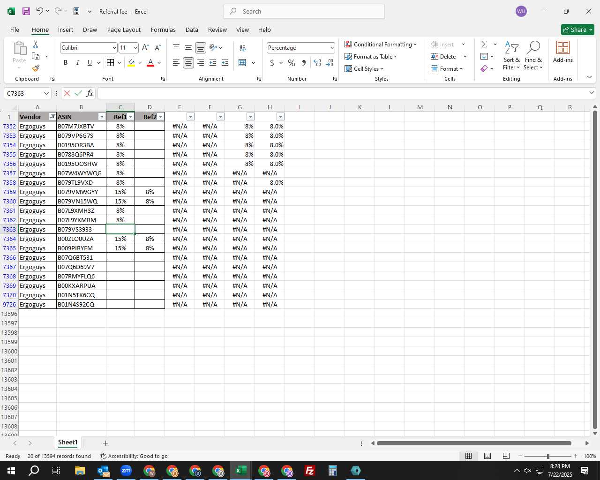Toggle Italic formatting

click(77, 63)
